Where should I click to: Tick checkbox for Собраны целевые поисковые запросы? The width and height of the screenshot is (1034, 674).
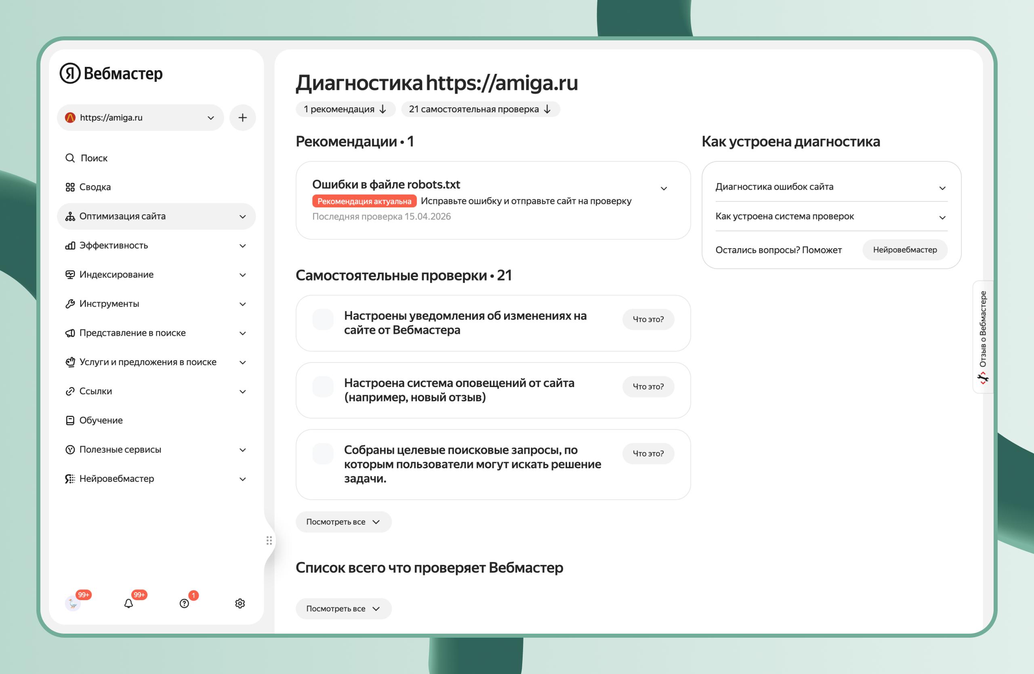click(323, 454)
